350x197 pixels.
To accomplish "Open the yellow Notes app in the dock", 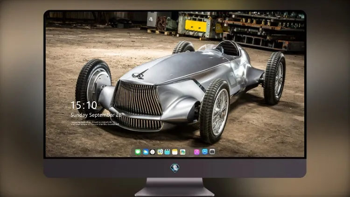I will point(175,152).
